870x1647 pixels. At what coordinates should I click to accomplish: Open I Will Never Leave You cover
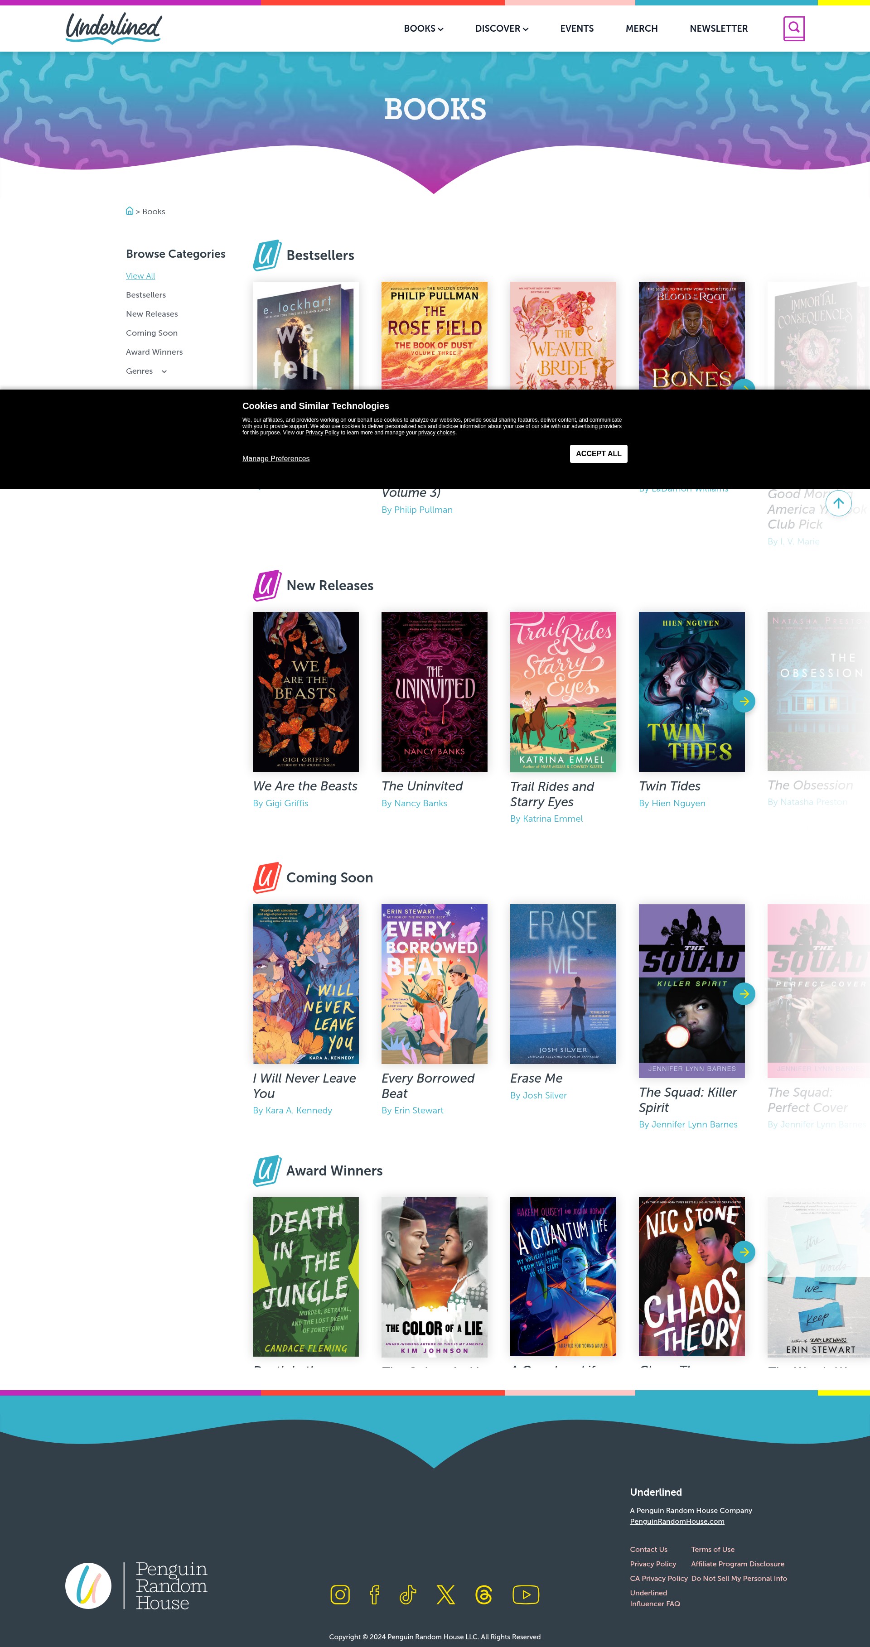click(306, 984)
